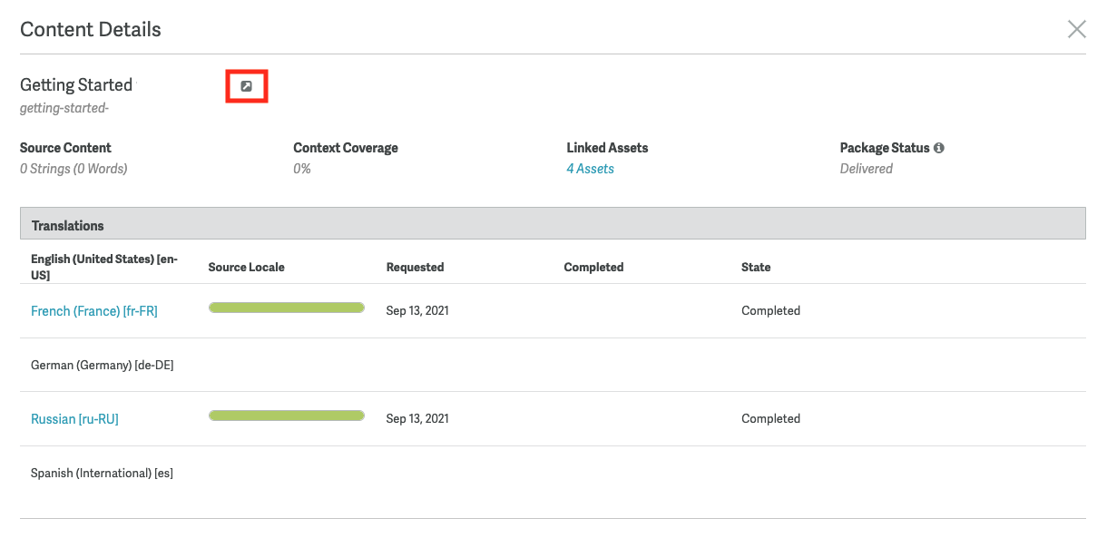This screenshot has height=538, width=1107.
Task: Close the Content Details dialog
Action: click(1076, 29)
